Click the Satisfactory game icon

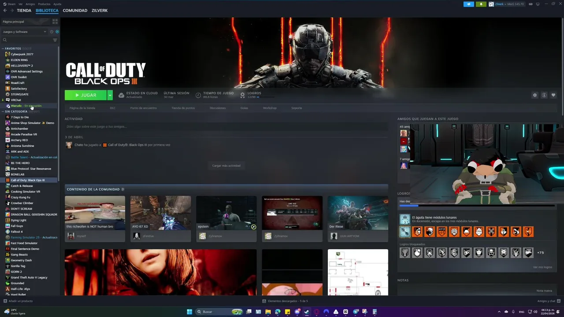coord(7,88)
